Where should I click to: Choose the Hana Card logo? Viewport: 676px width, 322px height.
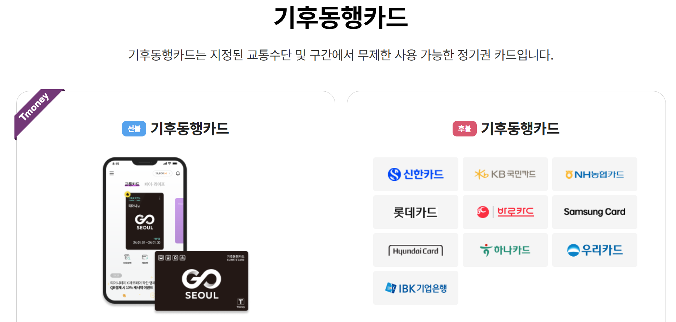(505, 250)
